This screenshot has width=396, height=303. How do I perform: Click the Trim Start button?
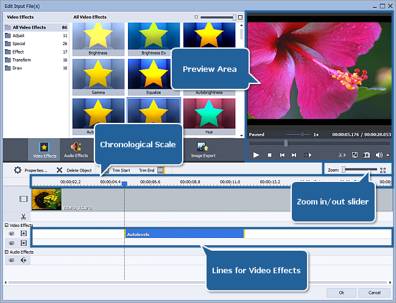click(121, 170)
